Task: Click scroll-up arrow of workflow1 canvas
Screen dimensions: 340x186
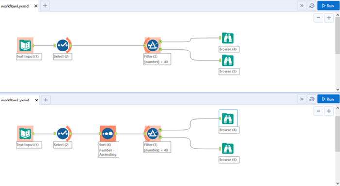Action: (x=338, y=15)
